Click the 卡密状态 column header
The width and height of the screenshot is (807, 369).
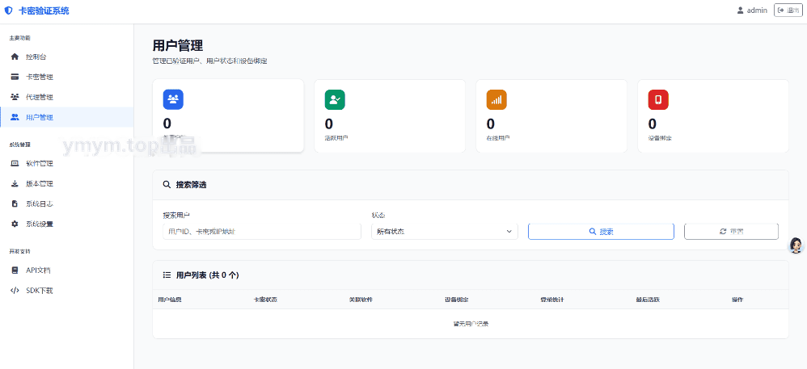[265, 300]
